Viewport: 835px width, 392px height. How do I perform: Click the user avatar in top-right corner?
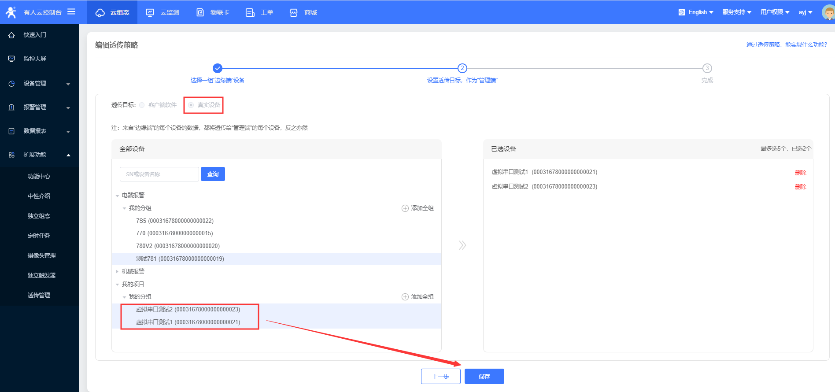pos(828,12)
